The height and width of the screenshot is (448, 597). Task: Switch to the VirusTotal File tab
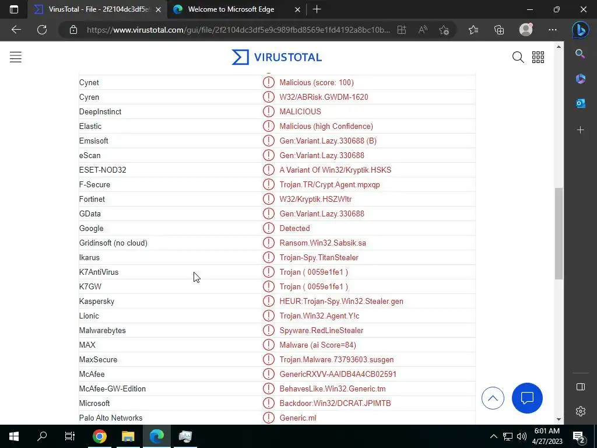(97, 9)
